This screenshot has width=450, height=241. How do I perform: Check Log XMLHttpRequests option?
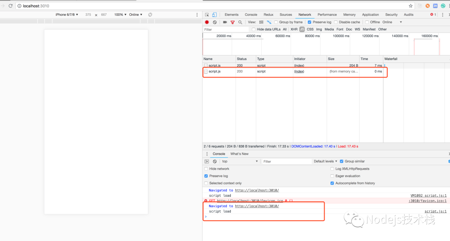pyautogui.click(x=332, y=169)
